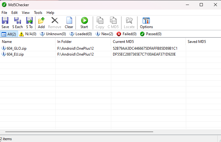
Task: Click the Md5Checker title bar app icon
Action: point(4,5)
